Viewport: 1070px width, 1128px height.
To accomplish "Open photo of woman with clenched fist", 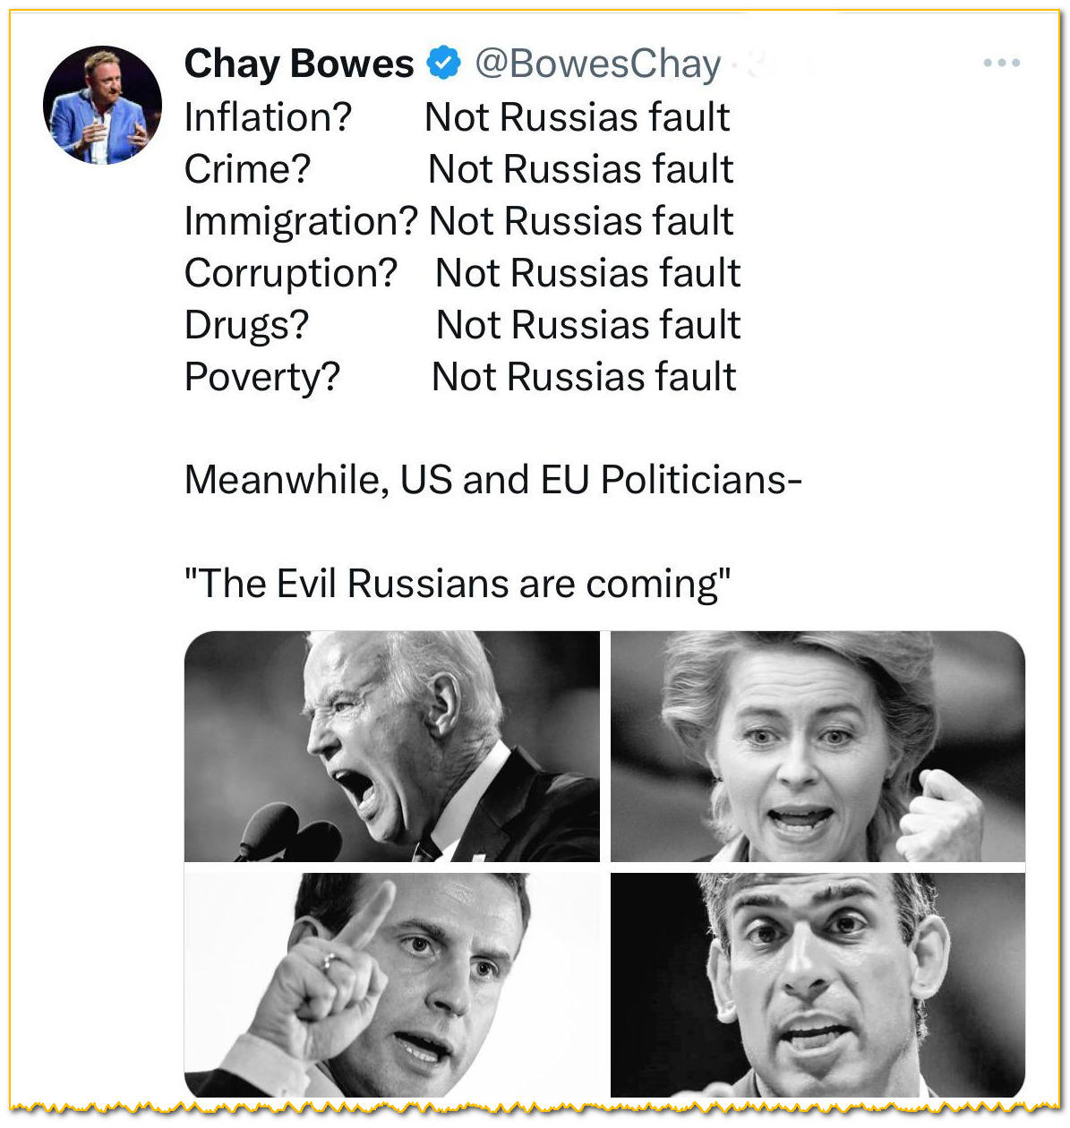I will point(817,746).
